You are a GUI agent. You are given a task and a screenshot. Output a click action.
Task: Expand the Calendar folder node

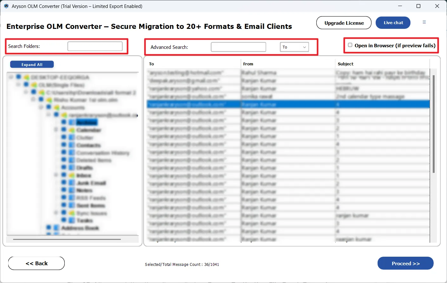coord(56,129)
